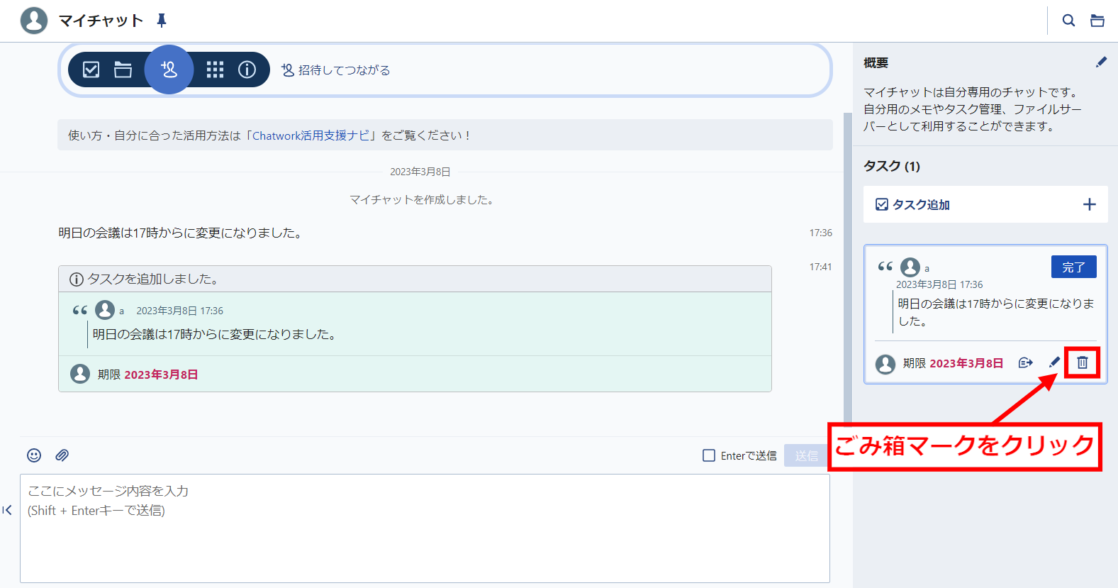Open the files folder icon in the pill toolbar
The height and width of the screenshot is (588, 1118).
[123, 70]
